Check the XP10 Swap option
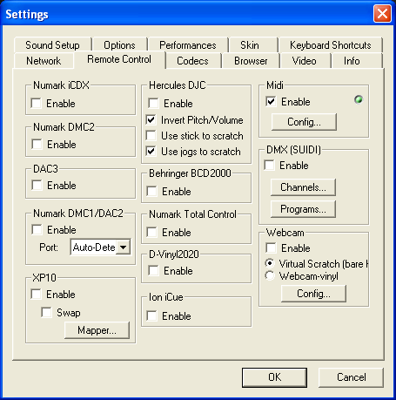 tap(46, 312)
